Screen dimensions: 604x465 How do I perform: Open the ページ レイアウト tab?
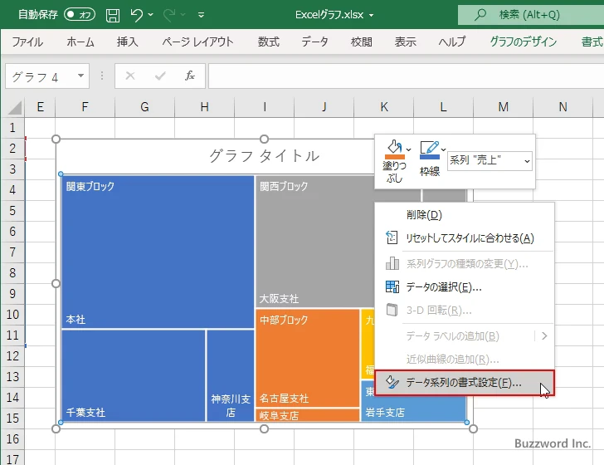tap(197, 42)
